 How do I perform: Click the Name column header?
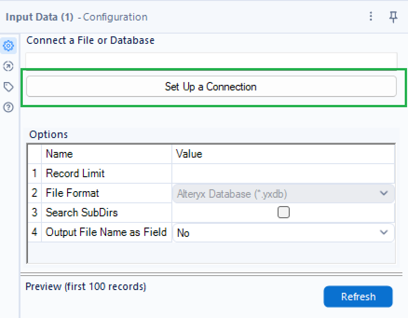pos(107,154)
